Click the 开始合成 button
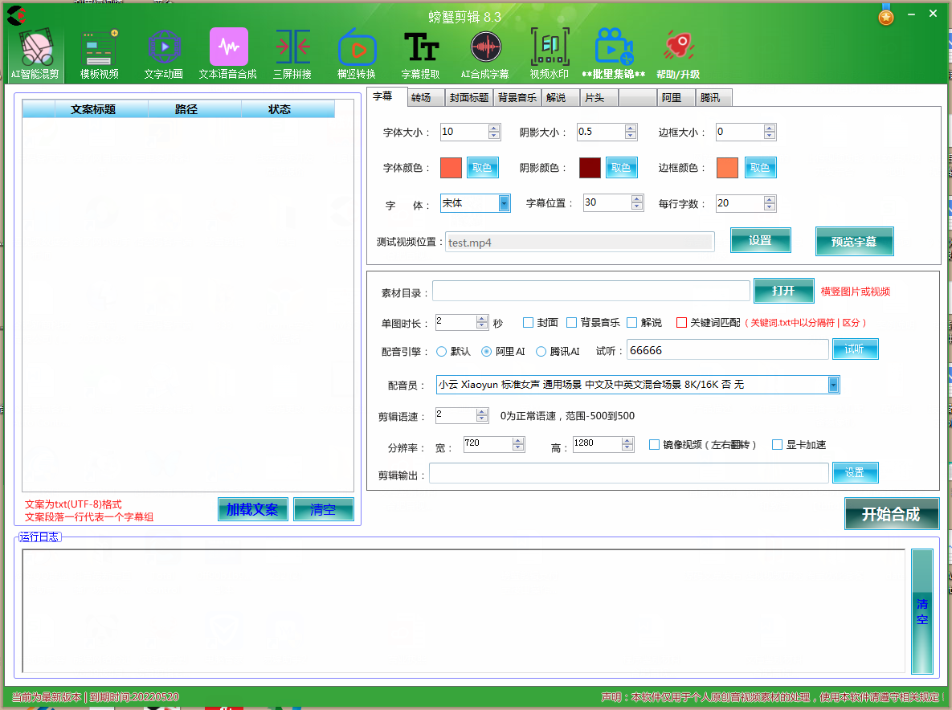The image size is (952, 710). point(891,515)
